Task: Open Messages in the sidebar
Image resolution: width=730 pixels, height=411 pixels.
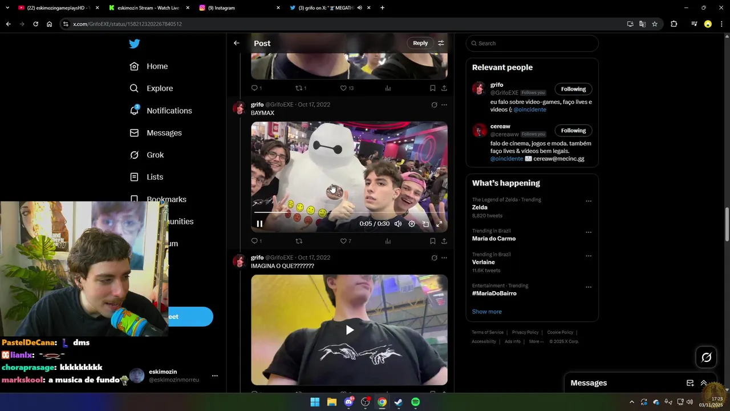Action: tap(156, 133)
